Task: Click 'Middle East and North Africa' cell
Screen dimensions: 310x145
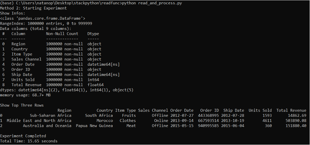Action: [x=39, y=121]
